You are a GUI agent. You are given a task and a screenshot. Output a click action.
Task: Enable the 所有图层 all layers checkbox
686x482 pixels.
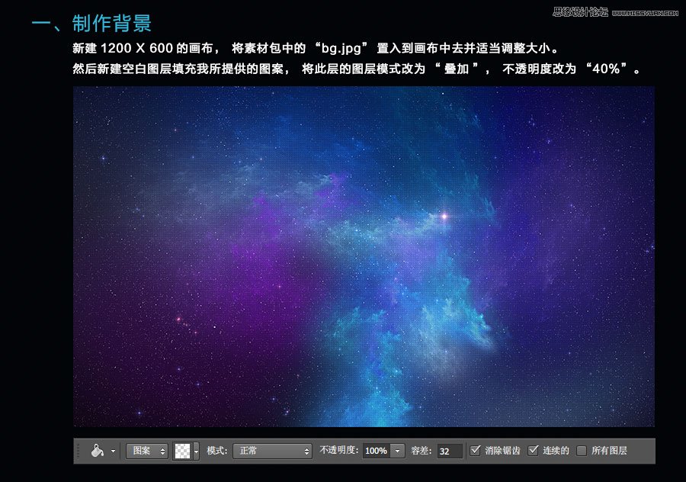coord(582,451)
